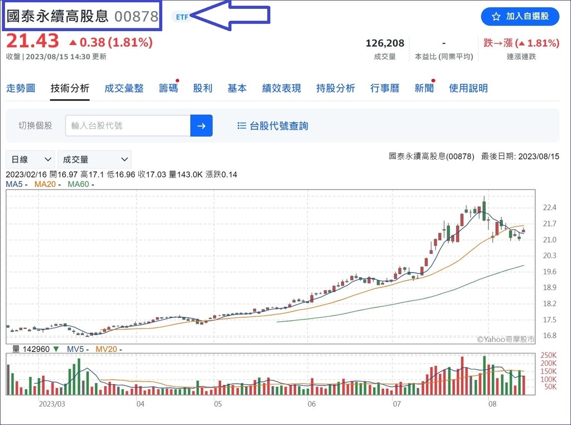Click the MA60 legend label

(x=78, y=184)
